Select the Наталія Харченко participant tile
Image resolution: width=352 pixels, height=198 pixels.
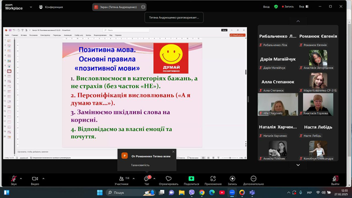[278, 127]
